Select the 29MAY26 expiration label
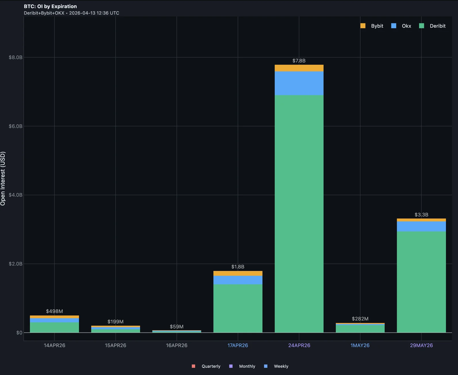 (x=421, y=345)
